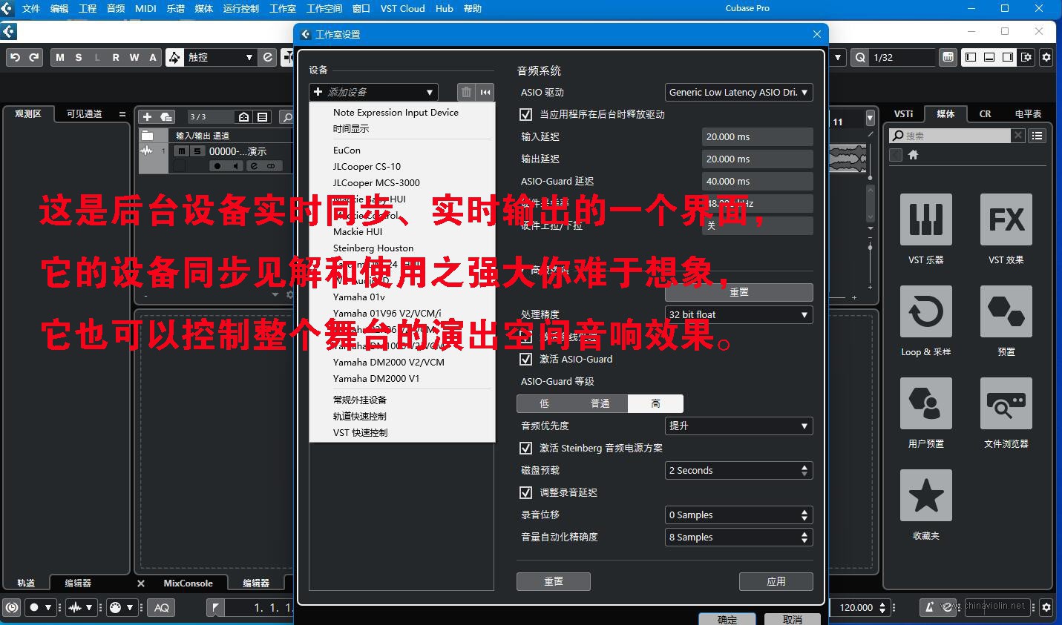Mute track 00000-...演示 with M button
1062x625 pixels.
(181, 151)
